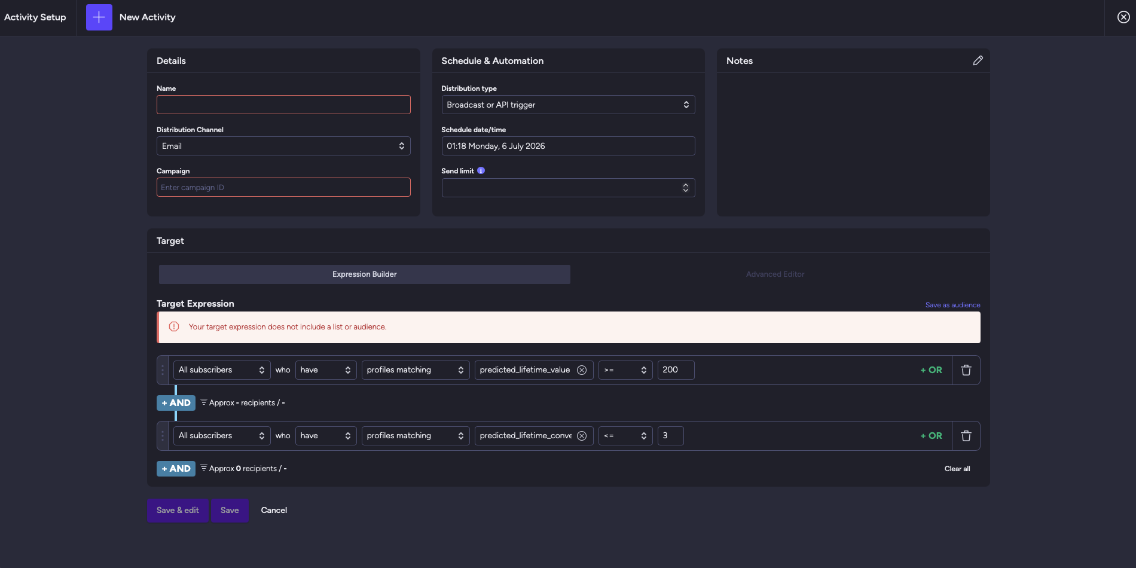Clear the predicted_lifetime_value field with its x icon
This screenshot has height=568, width=1136.
pos(581,370)
